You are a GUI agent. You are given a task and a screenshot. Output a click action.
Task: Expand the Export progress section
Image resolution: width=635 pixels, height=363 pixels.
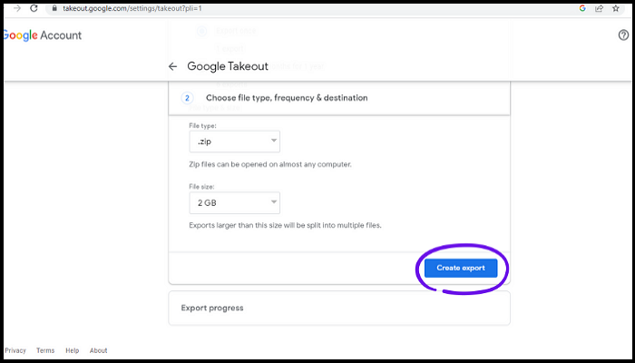[339, 308]
